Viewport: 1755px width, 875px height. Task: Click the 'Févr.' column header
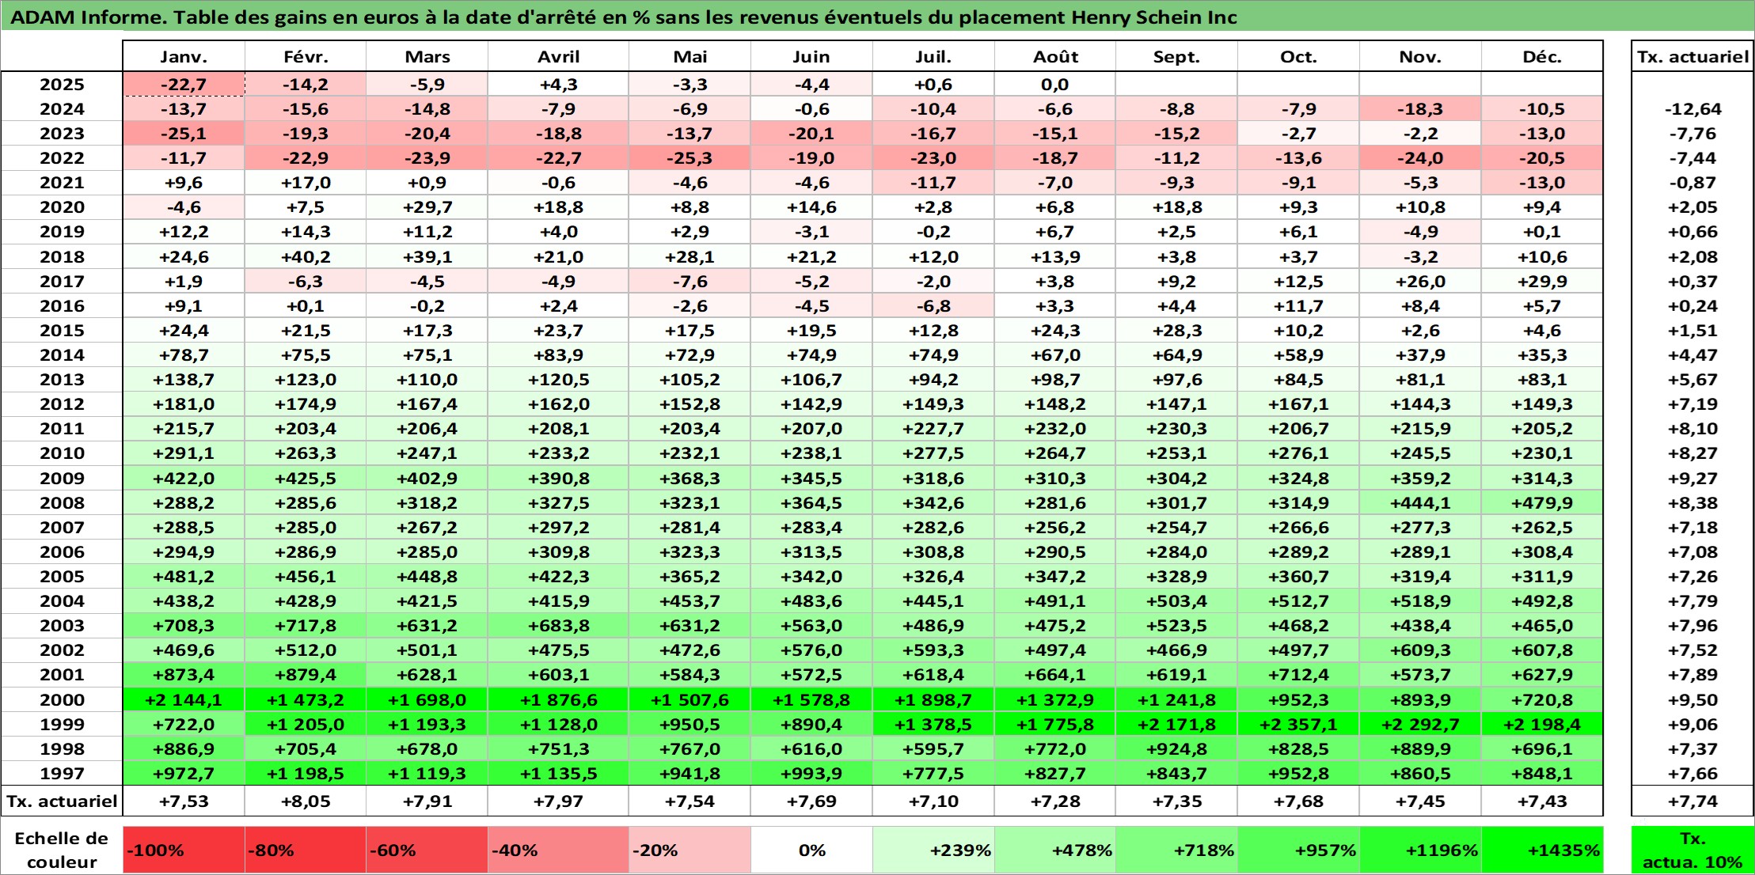pyautogui.click(x=306, y=56)
